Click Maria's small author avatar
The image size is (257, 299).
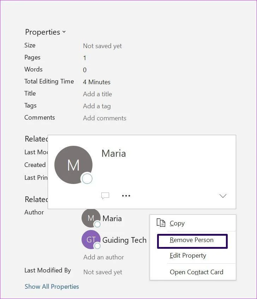point(91,218)
